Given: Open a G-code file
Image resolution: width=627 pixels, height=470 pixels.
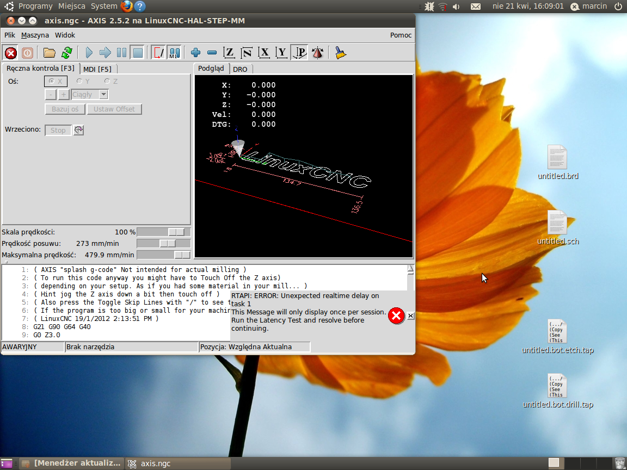Looking at the screenshot, I should coord(49,53).
